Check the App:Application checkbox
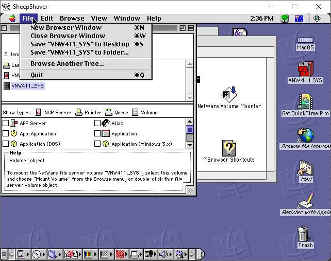The width and height of the screenshot is (331, 261). pyautogui.click(x=6, y=133)
